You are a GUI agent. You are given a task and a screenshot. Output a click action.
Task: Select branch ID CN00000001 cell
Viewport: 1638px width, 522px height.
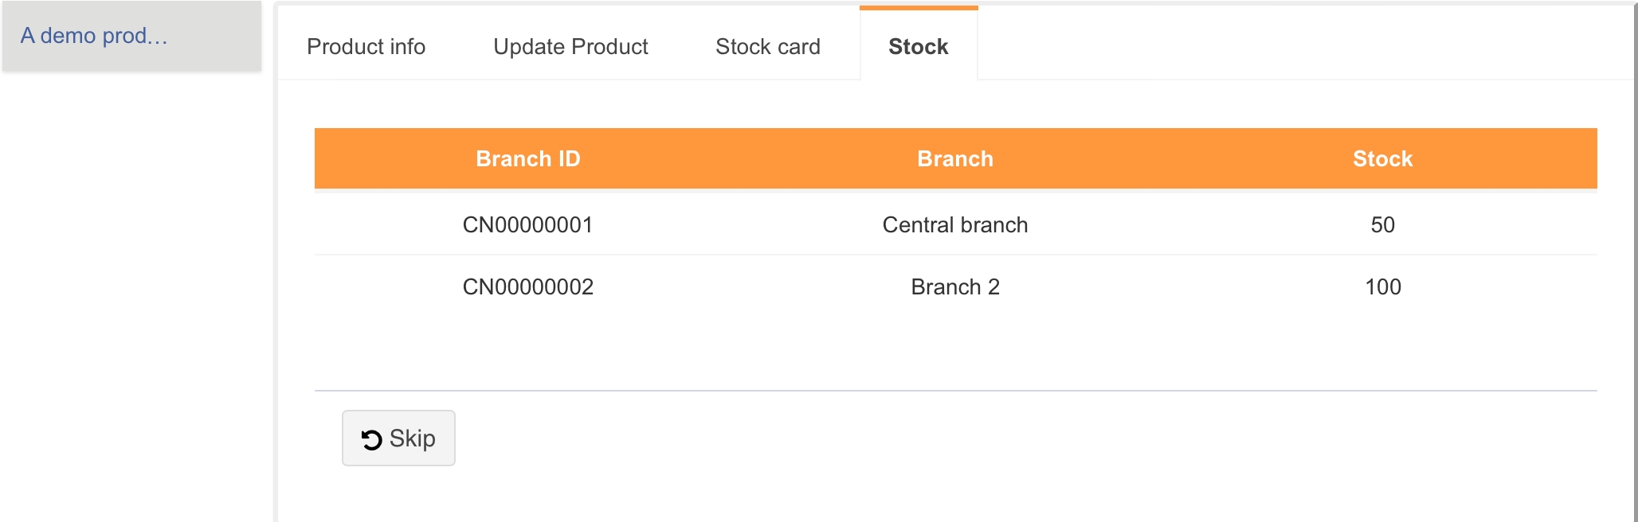click(527, 224)
